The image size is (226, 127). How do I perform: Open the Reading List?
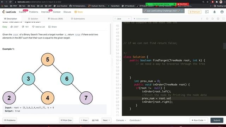220,6
